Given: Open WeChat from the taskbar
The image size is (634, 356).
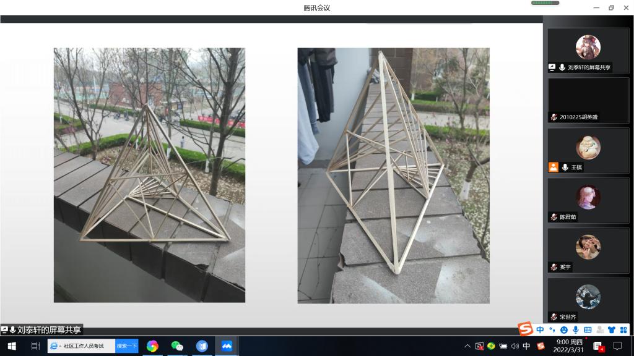Looking at the screenshot, I should pos(177,346).
